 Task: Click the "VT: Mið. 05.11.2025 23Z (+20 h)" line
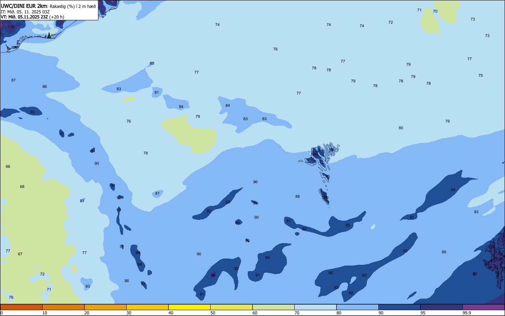coord(32,17)
